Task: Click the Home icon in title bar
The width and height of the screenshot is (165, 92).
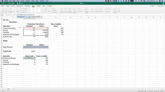Action: click(x=18, y=3)
